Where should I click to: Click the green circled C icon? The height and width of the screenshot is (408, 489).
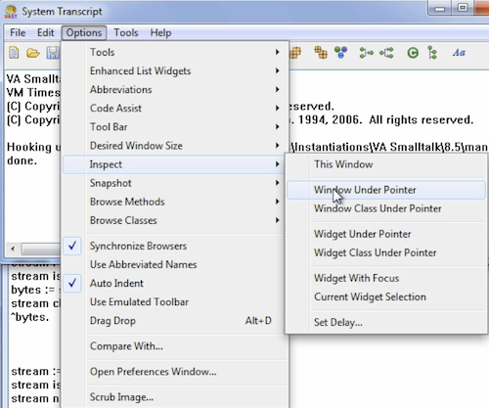coord(413,53)
